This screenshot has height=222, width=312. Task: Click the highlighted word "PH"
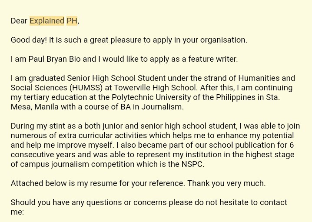pos(72,21)
